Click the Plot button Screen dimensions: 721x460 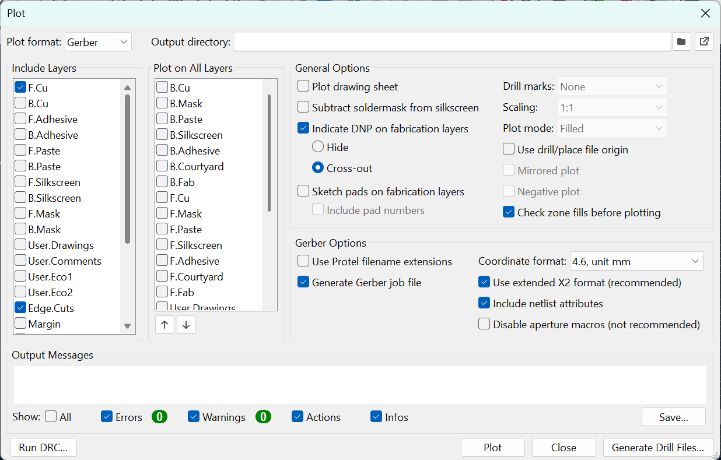493,448
